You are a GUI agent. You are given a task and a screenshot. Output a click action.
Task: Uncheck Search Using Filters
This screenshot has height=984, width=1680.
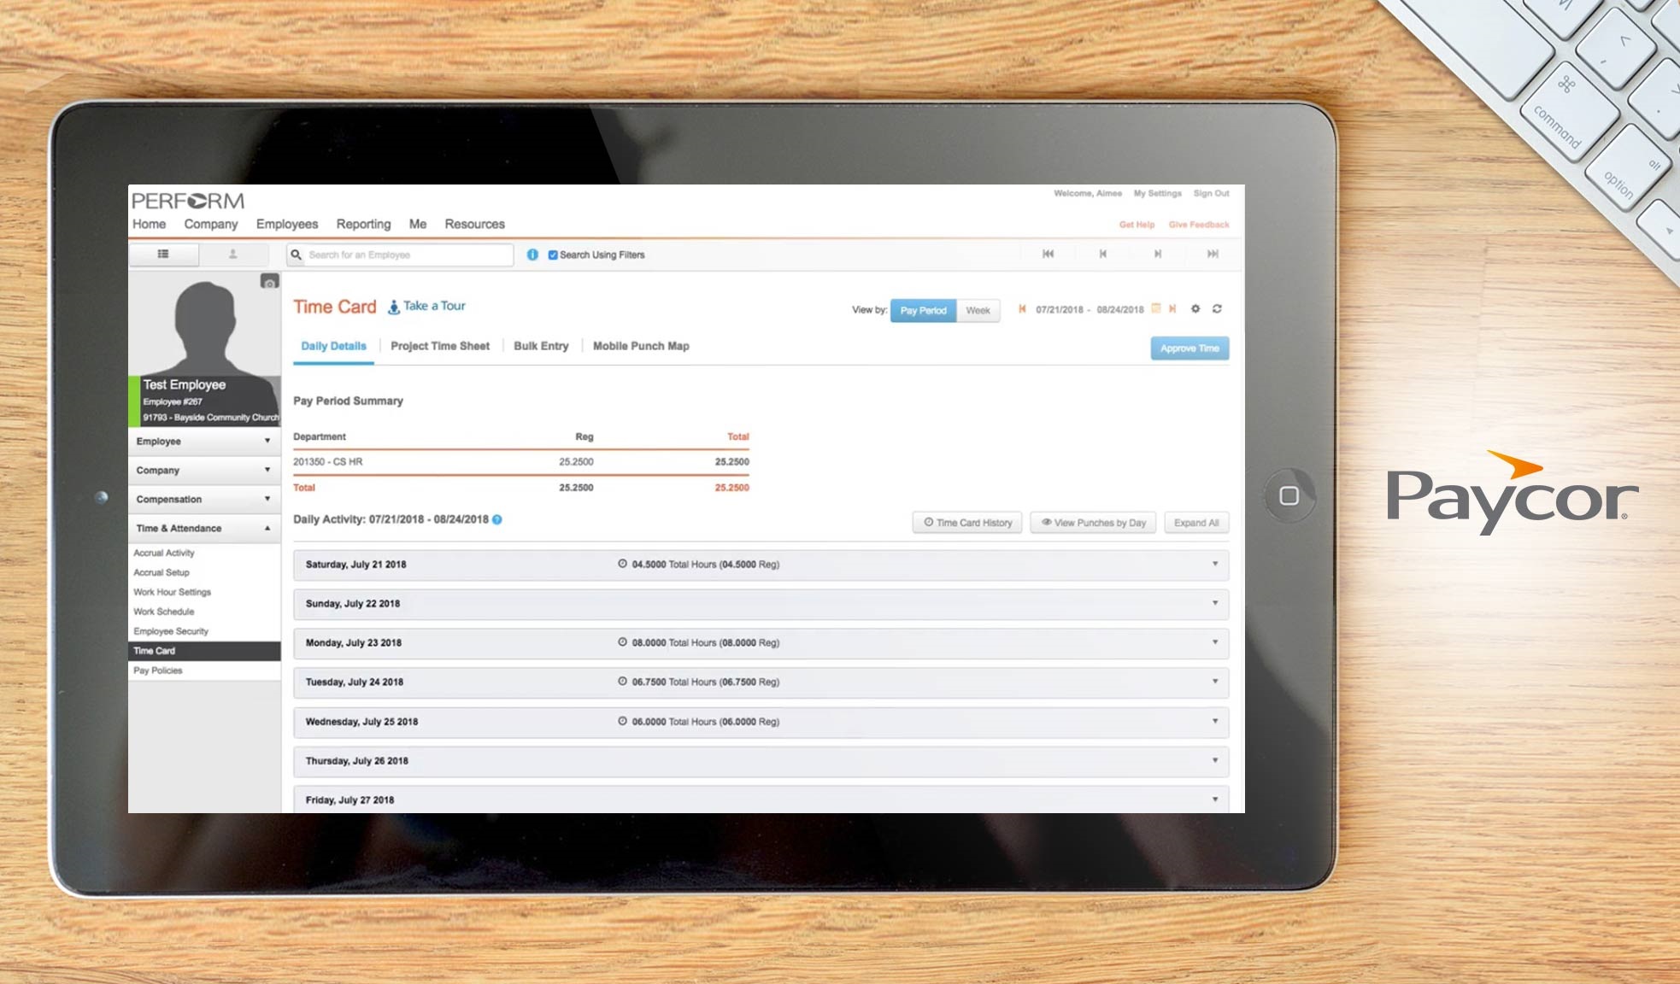coord(553,255)
